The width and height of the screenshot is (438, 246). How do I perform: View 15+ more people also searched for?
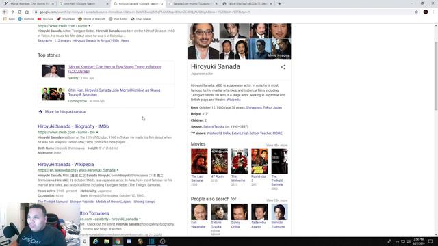pyautogui.click(x=276, y=200)
